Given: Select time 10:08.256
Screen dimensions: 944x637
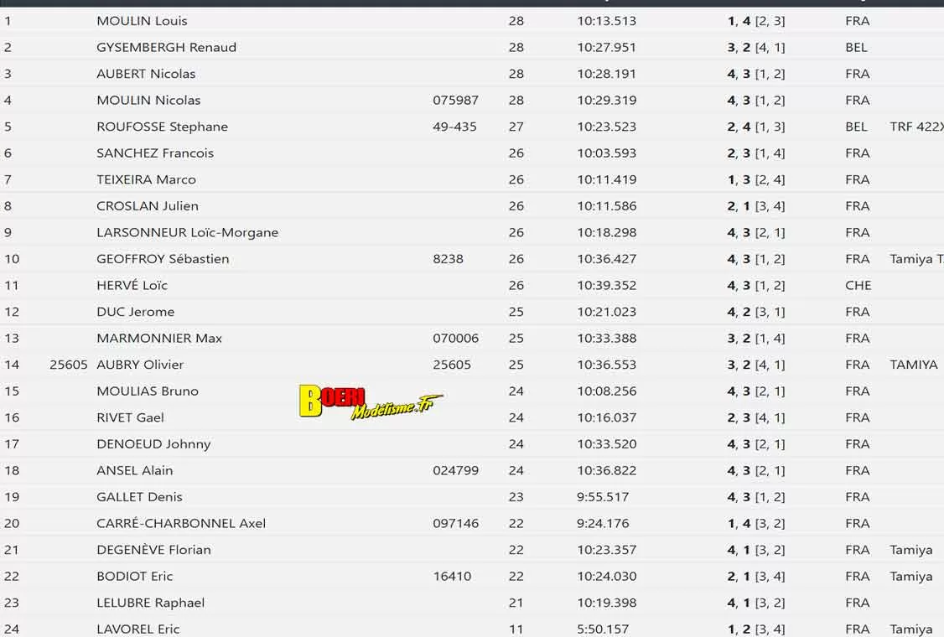Looking at the screenshot, I should pyautogui.click(x=606, y=391).
